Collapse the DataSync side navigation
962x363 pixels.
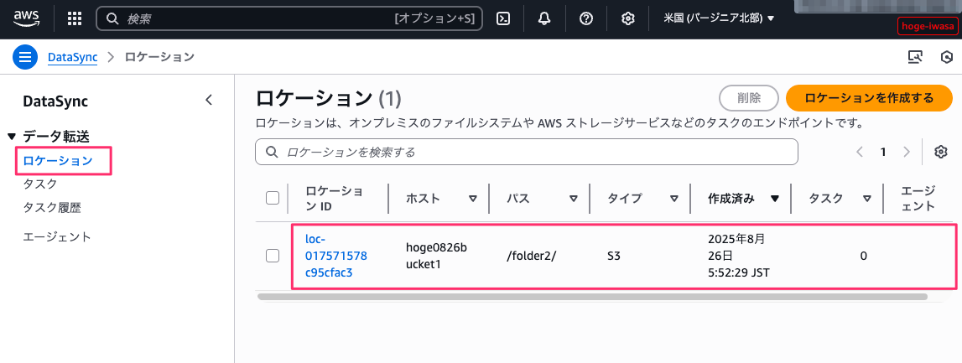pyautogui.click(x=209, y=100)
